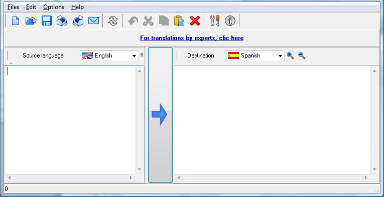This screenshot has width=384, height=197.
Task: Follow 'For translations by experts' link
Action: pos(192,38)
